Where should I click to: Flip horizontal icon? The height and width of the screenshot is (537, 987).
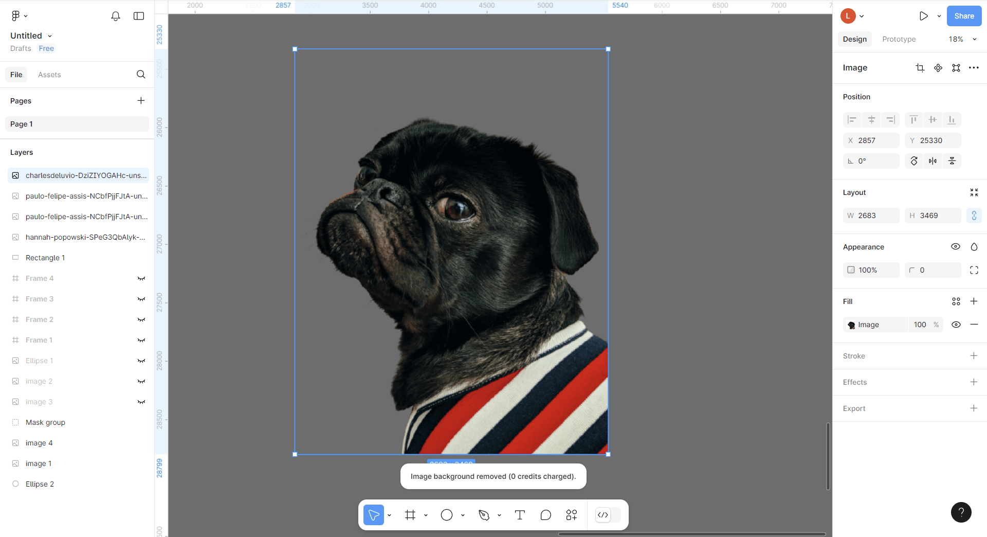[933, 161]
